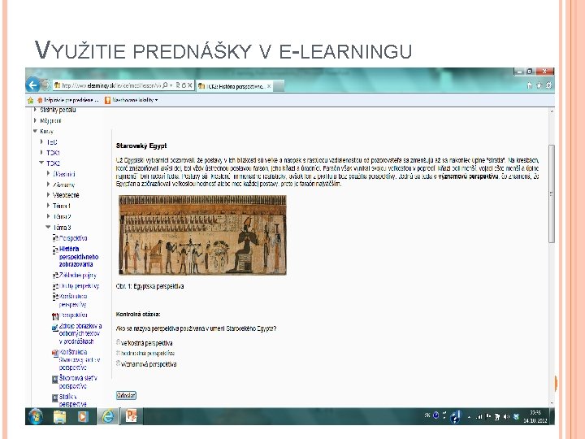Open browser Tools gear icon
The width and height of the screenshot is (585, 439).
click(548, 85)
